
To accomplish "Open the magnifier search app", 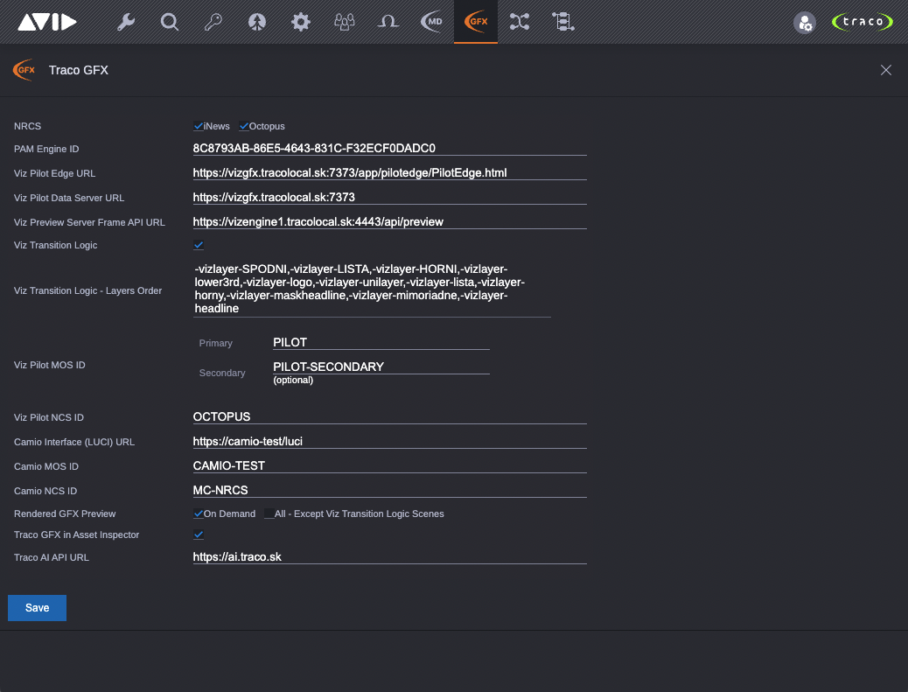I will coord(170,22).
